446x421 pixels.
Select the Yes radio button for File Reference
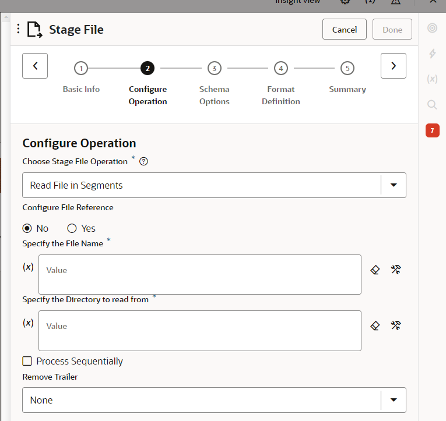(x=72, y=228)
